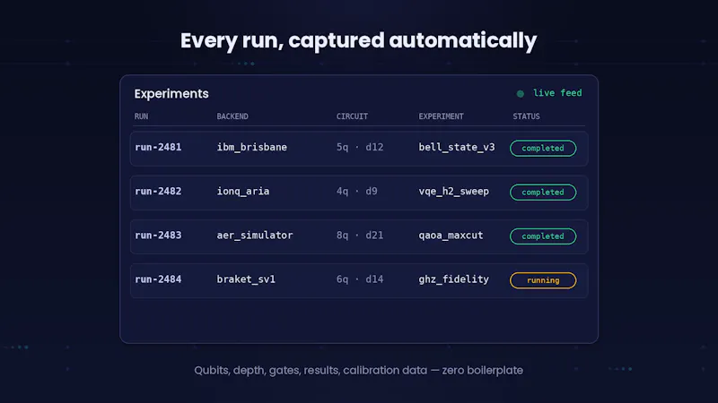Click the 5q · d12 circuit cell

(x=360, y=147)
